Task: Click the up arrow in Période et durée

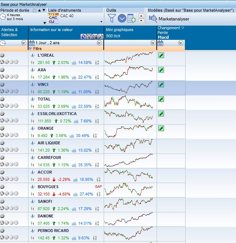Action: point(39,10)
